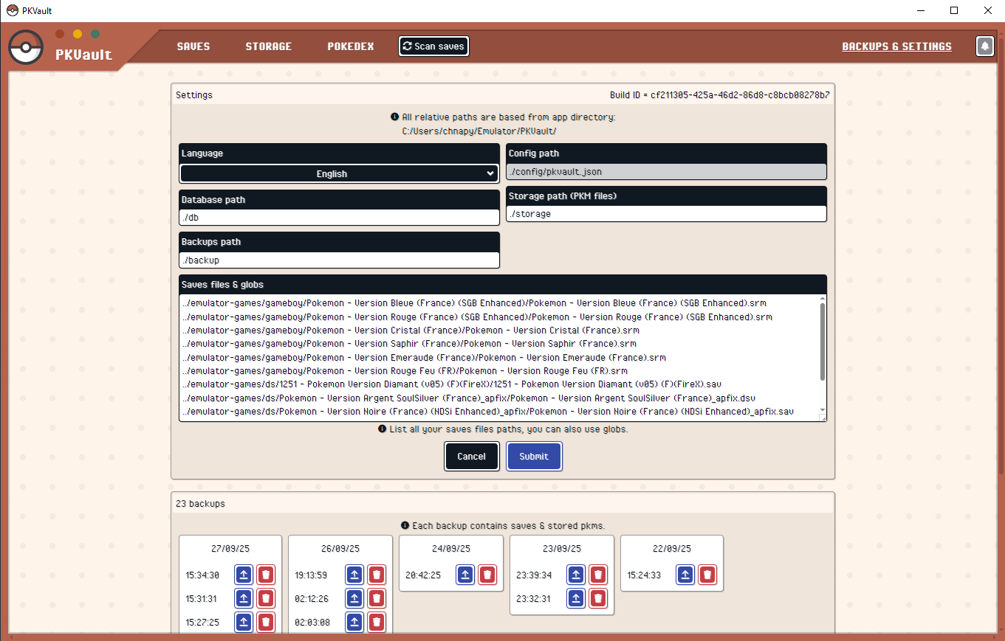1005x641 pixels.
Task: Click the saves list vertical scrollbar
Action: click(822, 343)
